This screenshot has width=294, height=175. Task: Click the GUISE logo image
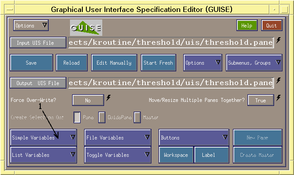pos(86,27)
